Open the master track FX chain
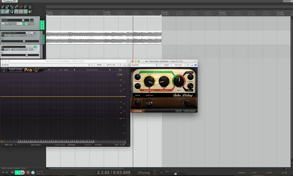293x176 pixels. click(24, 24)
